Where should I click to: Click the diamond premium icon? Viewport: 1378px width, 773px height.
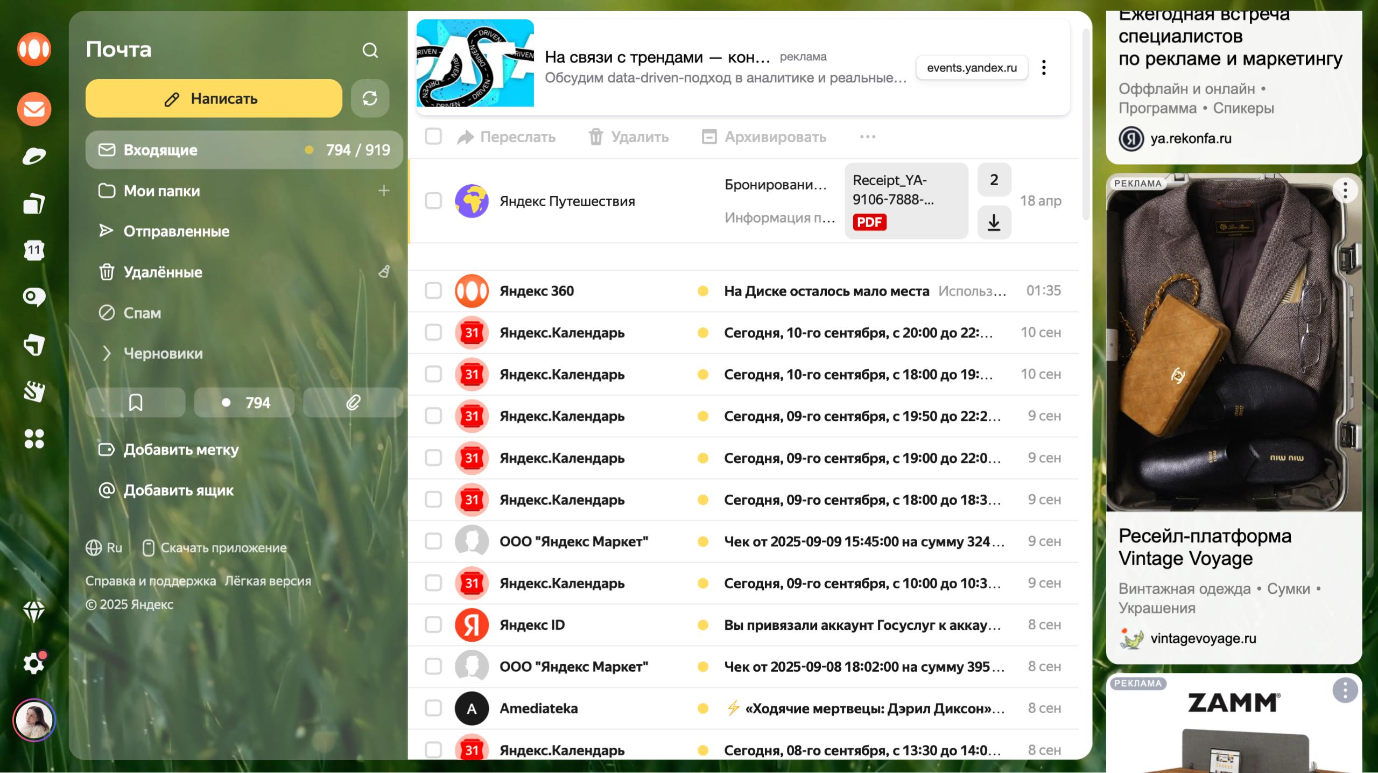point(34,612)
